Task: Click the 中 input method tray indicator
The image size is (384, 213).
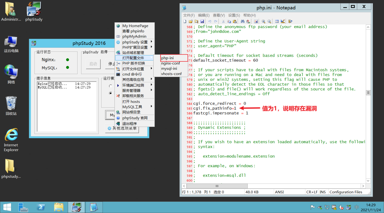Action: click(356, 207)
